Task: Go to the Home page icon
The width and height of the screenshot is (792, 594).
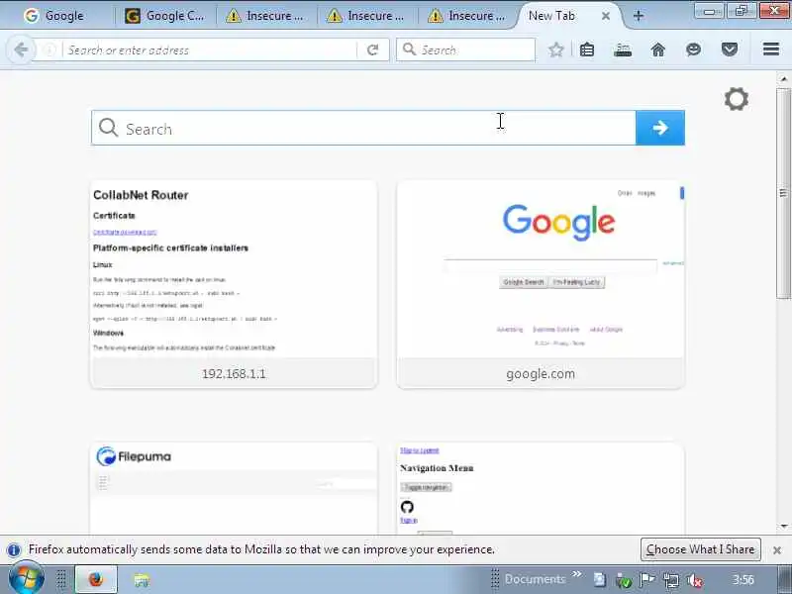Action: pos(658,49)
